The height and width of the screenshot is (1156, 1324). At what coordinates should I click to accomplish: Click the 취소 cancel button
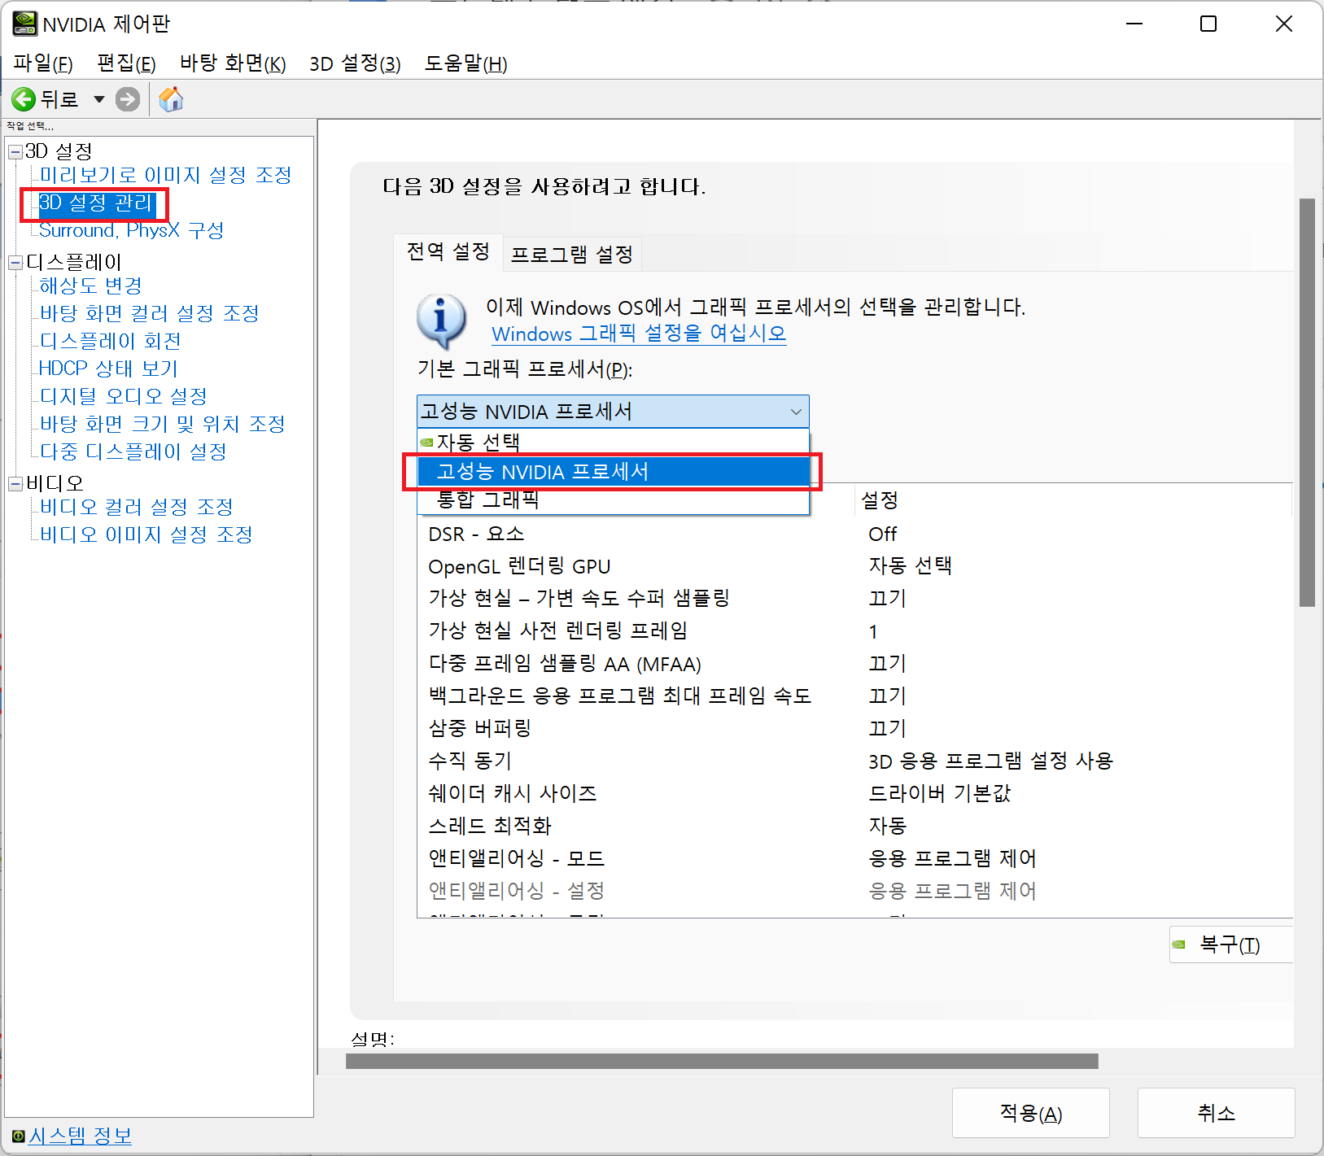pyautogui.click(x=1217, y=1113)
